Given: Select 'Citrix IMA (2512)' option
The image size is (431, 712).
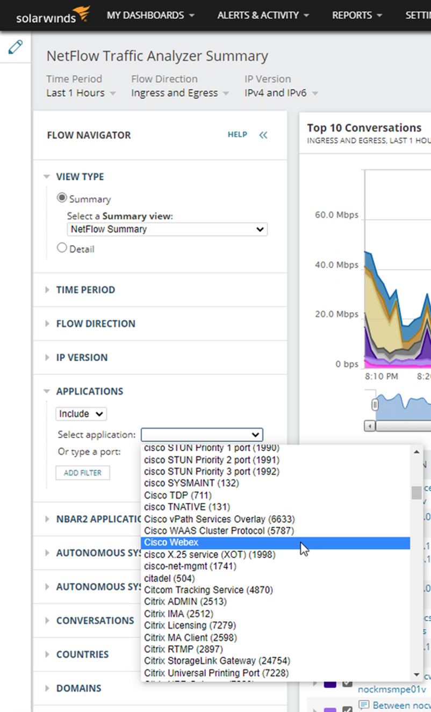Looking at the screenshot, I should coord(276,614).
